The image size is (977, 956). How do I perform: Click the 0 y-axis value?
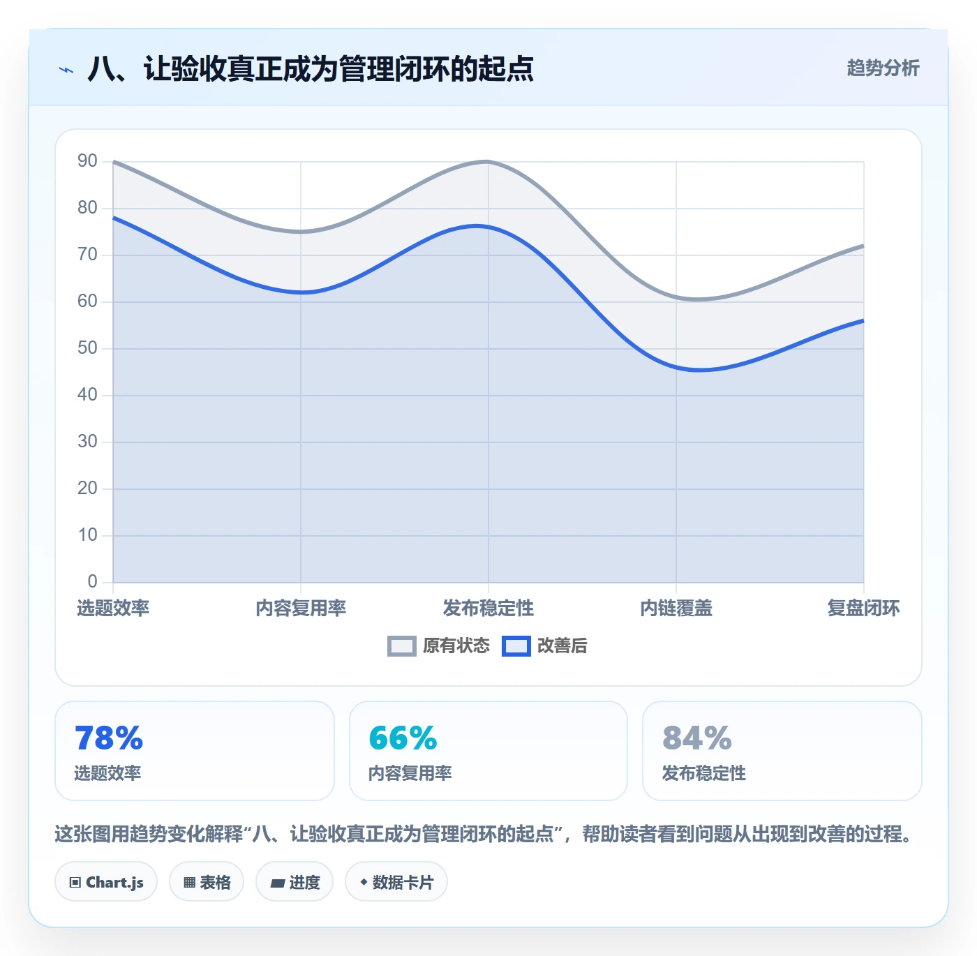pyautogui.click(x=92, y=582)
